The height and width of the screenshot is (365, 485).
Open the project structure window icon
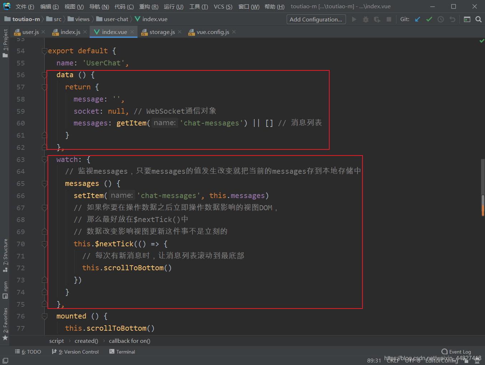(467, 19)
